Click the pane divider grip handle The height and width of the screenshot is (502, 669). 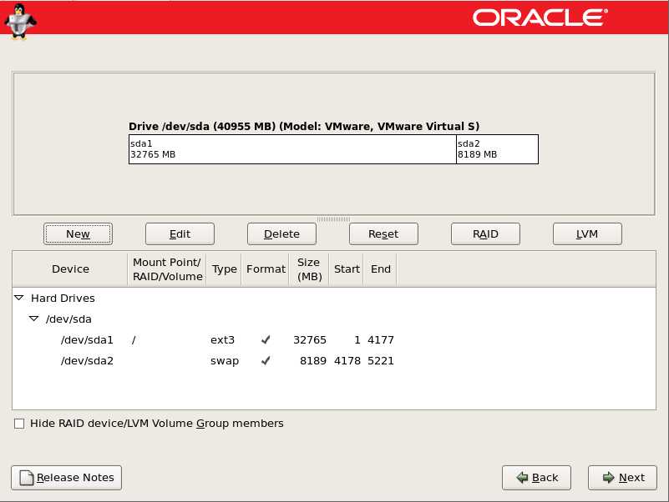click(x=333, y=219)
